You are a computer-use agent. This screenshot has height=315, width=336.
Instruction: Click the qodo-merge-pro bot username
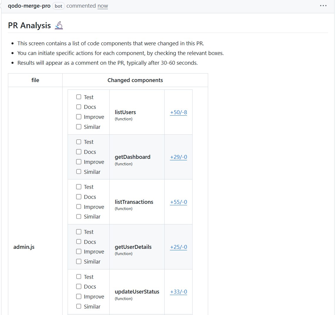(29, 6)
